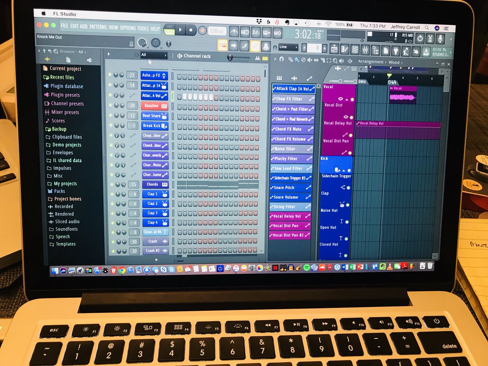The width and height of the screenshot is (488, 366).
Task: Open the TOOLS menu
Action: (x=143, y=28)
